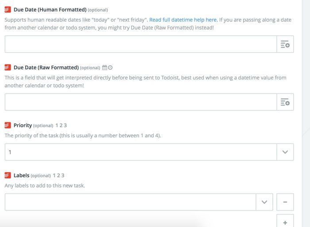Click the calendar icon next to Raw Formatted
Viewport: 310px width, 227px height.
(105, 68)
